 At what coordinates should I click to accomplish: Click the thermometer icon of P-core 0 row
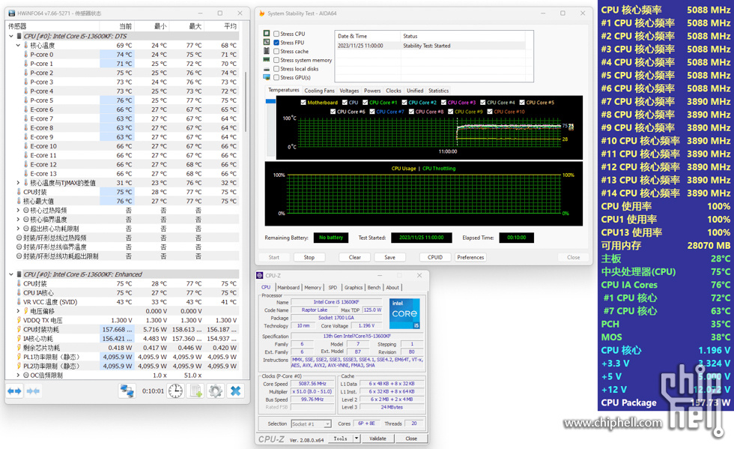click(x=25, y=55)
